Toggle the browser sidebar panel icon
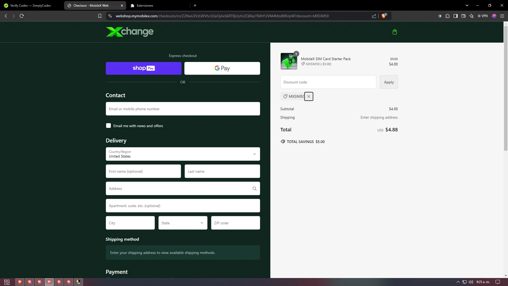This screenshot has height=286, width=508. (456, 16)
